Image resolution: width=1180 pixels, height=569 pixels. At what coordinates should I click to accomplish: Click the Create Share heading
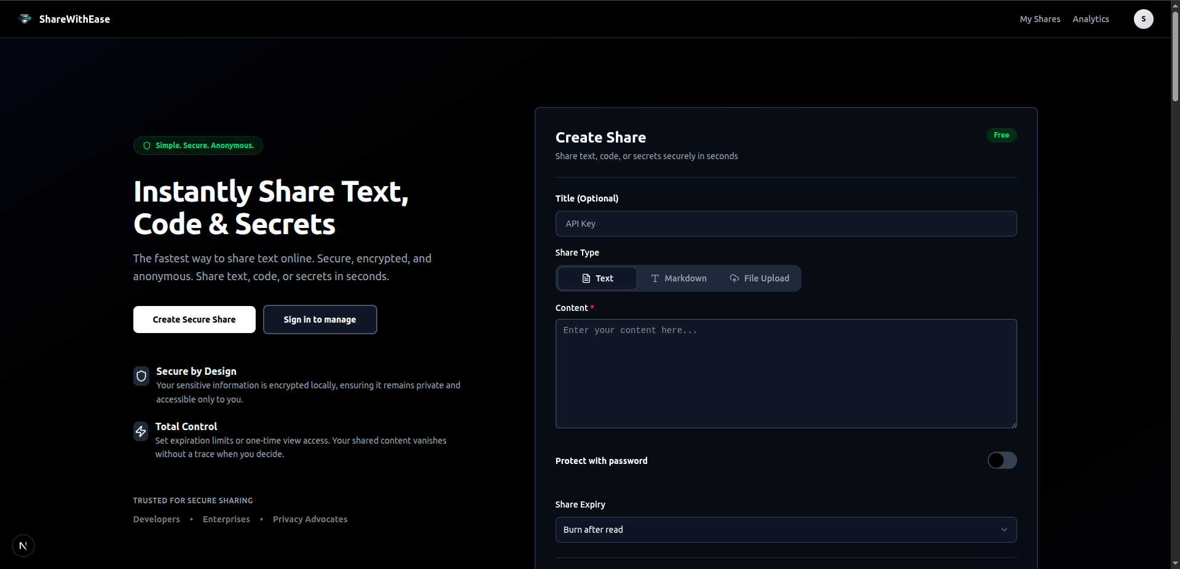coord(600,138)
